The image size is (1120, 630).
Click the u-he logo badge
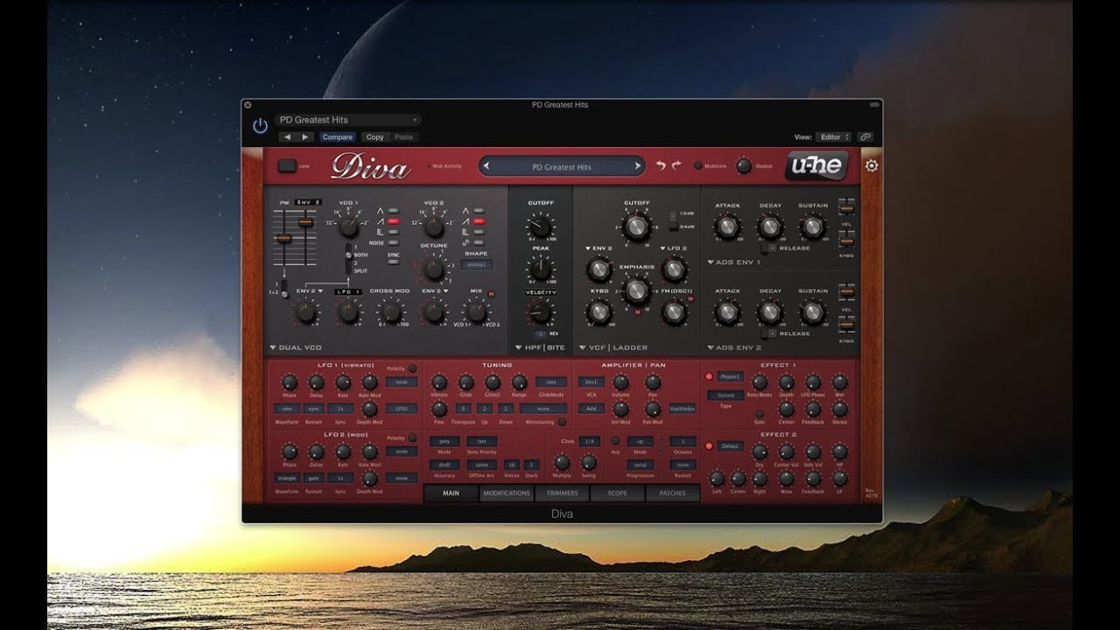[x=816, y=165]
